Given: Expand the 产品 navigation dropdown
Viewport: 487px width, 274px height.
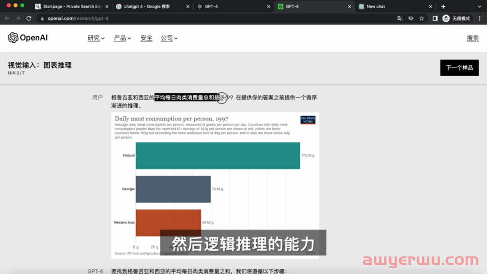Looking at the screenshot, I should (122, 38).
